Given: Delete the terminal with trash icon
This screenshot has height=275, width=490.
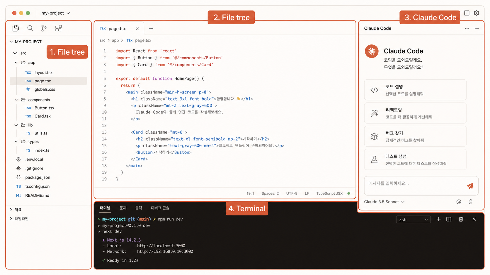Looking at the screenshot, I should pyautogui.click(x=461, y=219).
